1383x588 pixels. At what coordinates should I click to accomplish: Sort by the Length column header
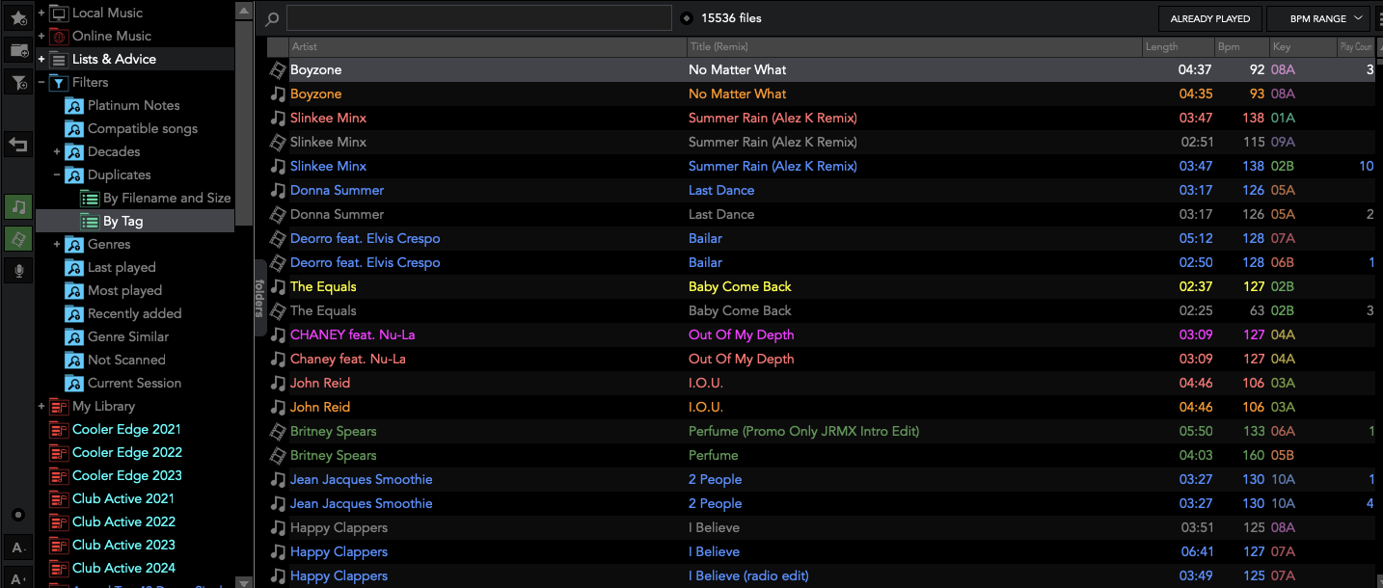(x=1178, y=46)
